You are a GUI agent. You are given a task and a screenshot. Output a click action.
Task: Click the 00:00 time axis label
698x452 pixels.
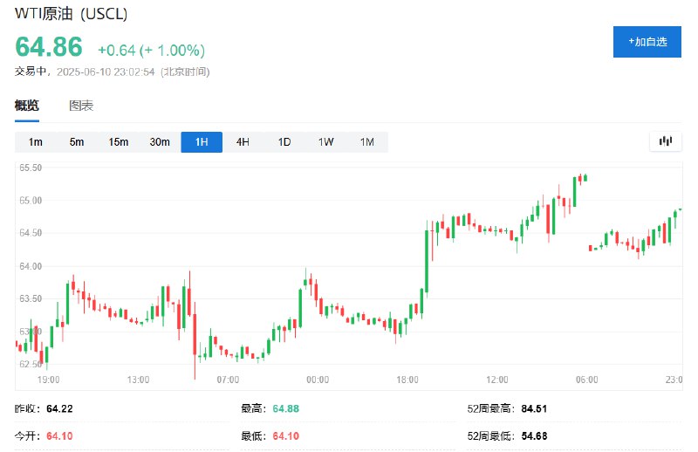318,380
